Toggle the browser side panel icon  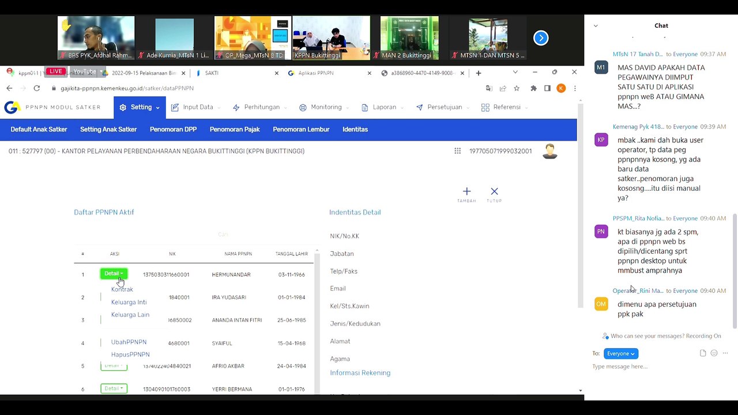(547, 88)
